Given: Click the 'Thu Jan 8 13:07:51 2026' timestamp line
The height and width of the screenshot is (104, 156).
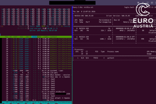Looking at the screenshot, I should [x=84, y=11].
